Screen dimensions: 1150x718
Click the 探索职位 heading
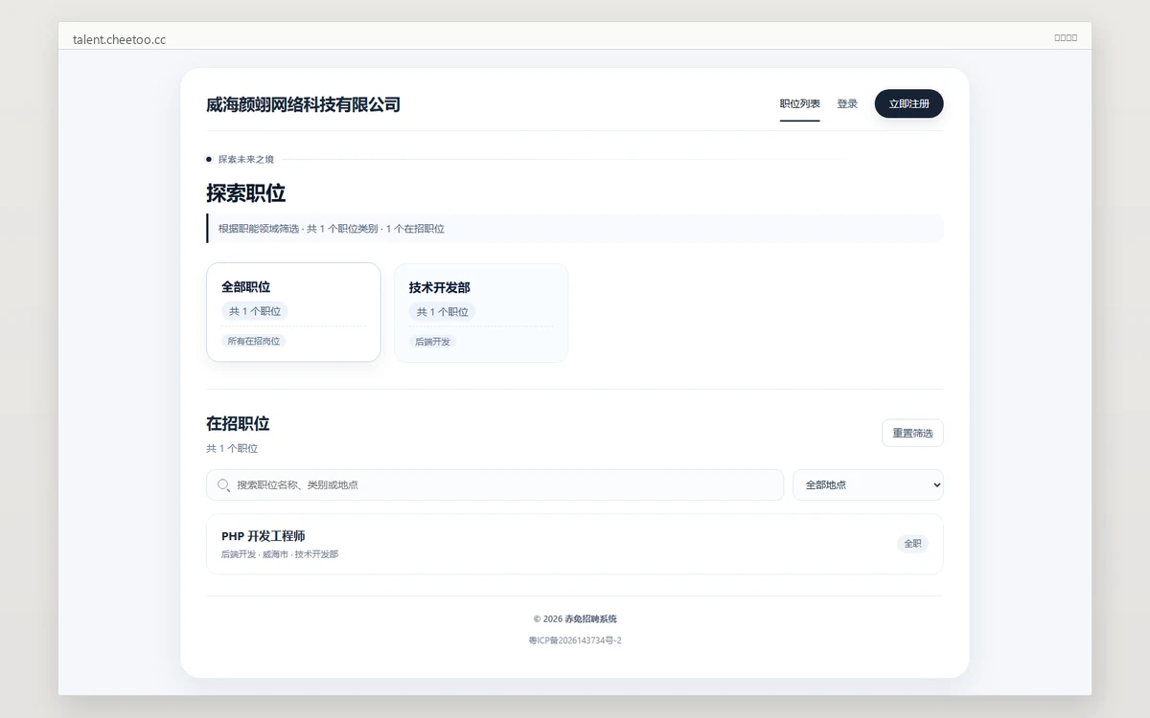coord(246,193)
